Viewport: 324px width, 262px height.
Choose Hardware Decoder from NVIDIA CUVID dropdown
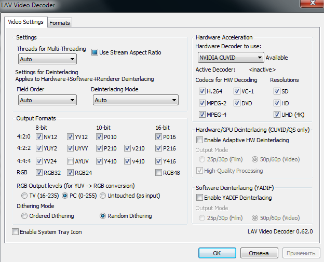[231, 58]
